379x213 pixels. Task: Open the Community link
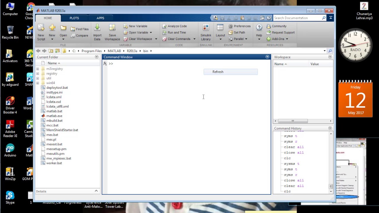coord(277,26)
